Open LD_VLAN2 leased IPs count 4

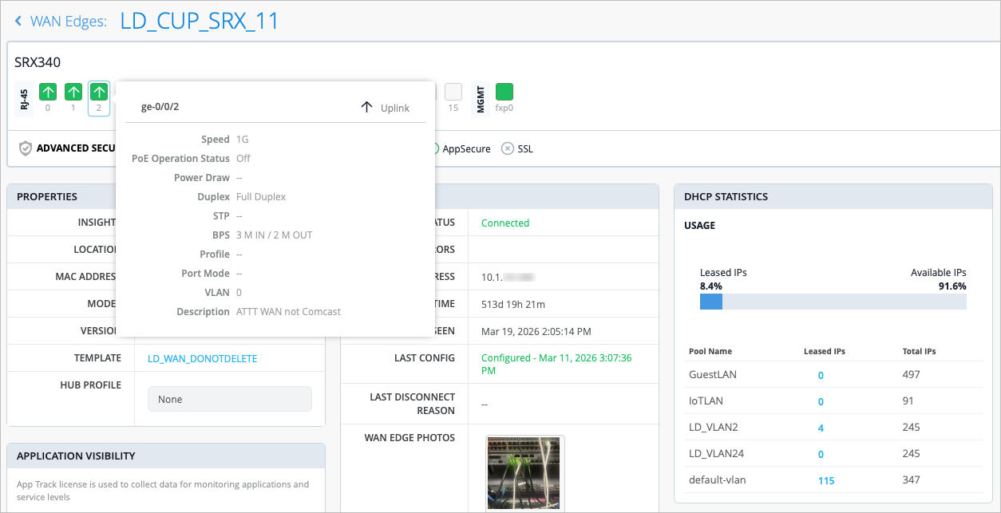821,428
